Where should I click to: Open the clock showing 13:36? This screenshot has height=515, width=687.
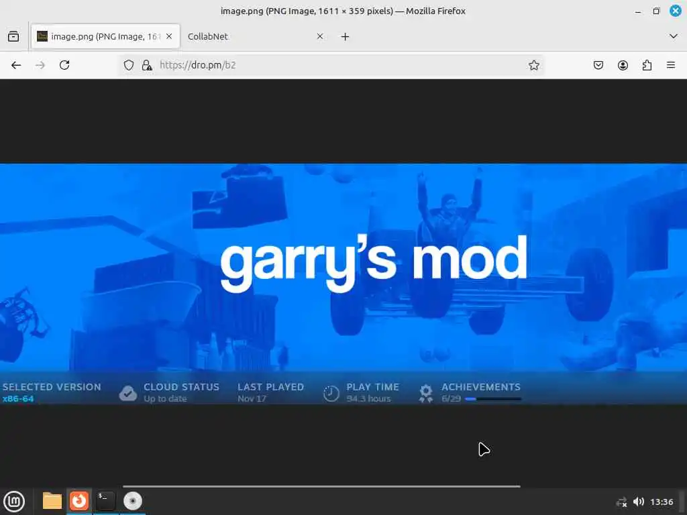662,502
